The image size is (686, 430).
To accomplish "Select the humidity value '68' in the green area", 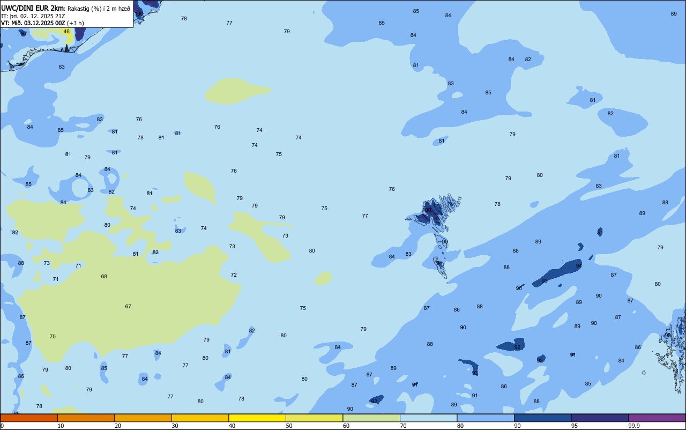I will click(104, 277).
